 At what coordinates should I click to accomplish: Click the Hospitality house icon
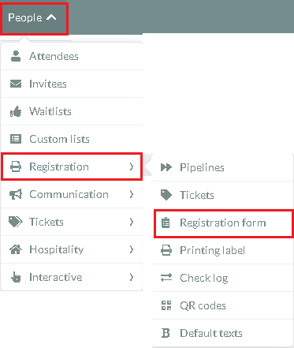[x=16, y=249]
